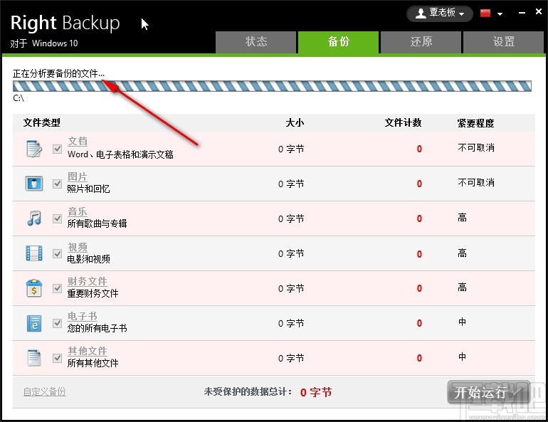Open the 文档 documents link
This screenshot has height=422, width=548.
(x=78, y=141)
